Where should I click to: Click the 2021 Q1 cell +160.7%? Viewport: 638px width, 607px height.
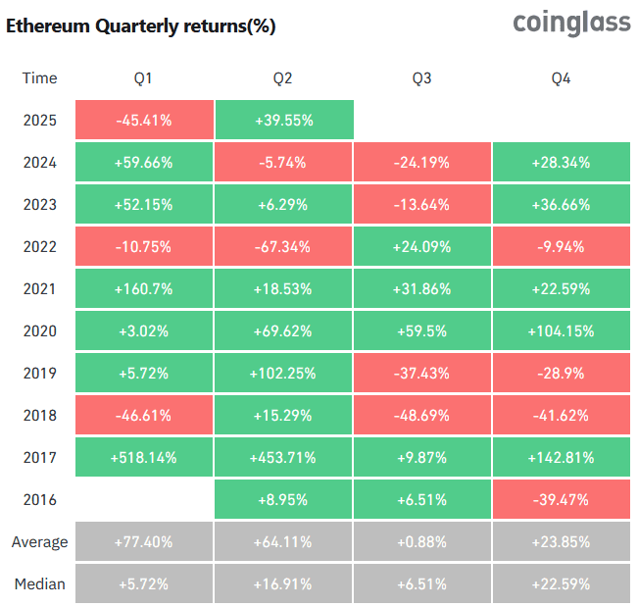click(x=143, y=289)
